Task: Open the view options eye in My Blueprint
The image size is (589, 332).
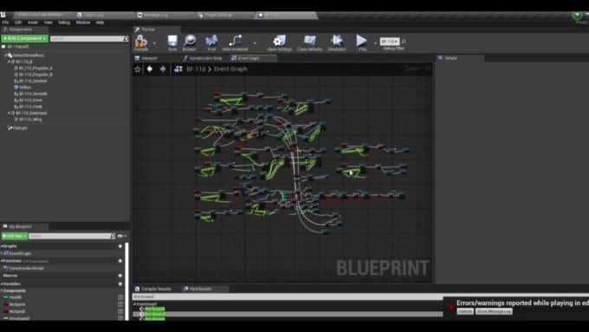Action: 121,236
